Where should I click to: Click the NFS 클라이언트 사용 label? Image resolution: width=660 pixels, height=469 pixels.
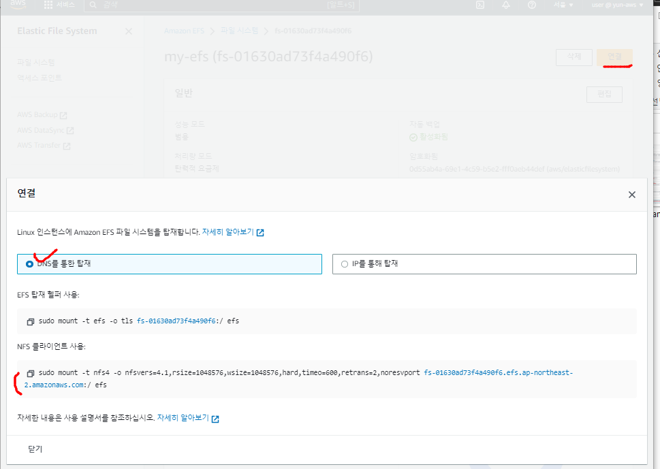[x=51, y=346]
